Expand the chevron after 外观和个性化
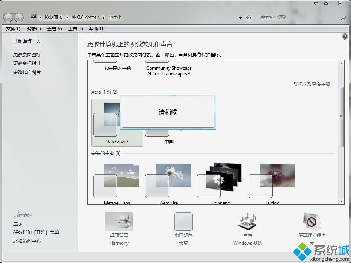The width and height of the screenshot is (351, 263). [x=104, y=18]
